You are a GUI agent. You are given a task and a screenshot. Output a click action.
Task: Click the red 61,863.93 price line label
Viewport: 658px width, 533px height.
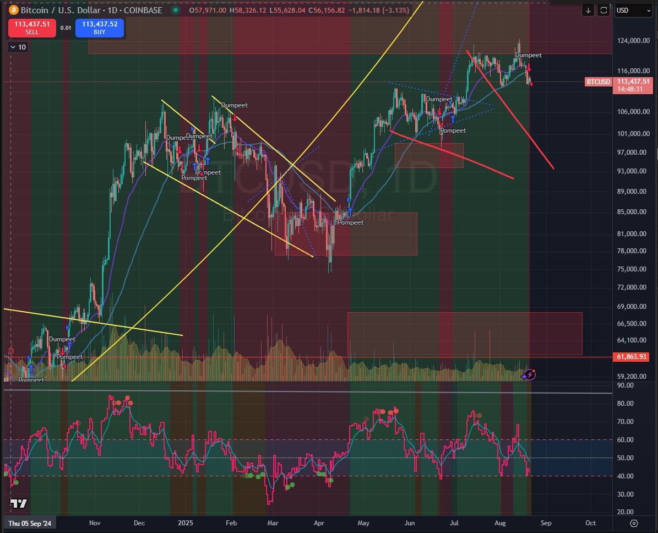click(x=631, y=357)
